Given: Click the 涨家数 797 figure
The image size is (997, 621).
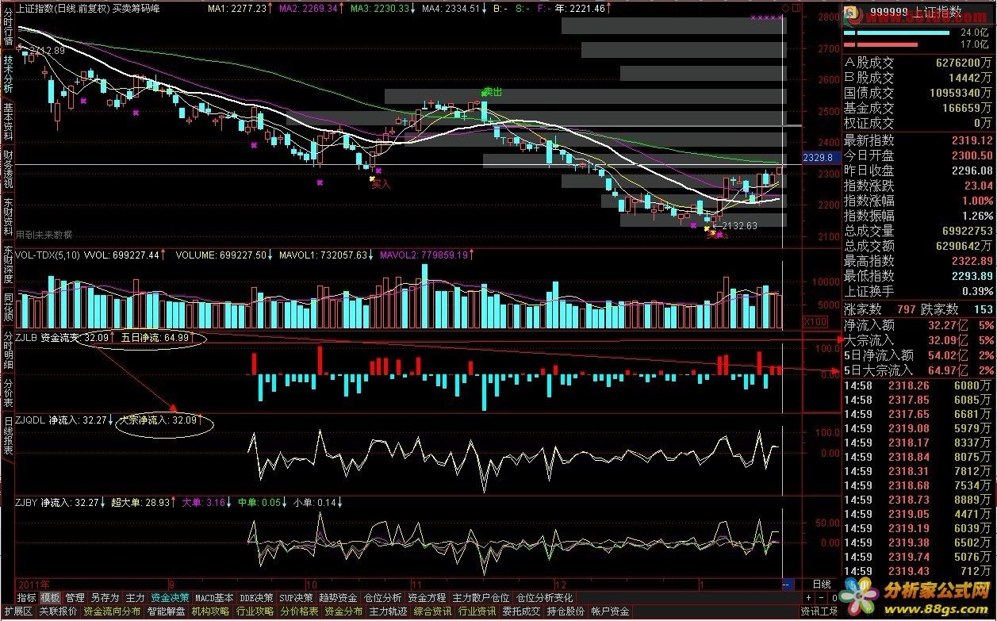Looking at the screenshot, I should (x=905, y=309).
